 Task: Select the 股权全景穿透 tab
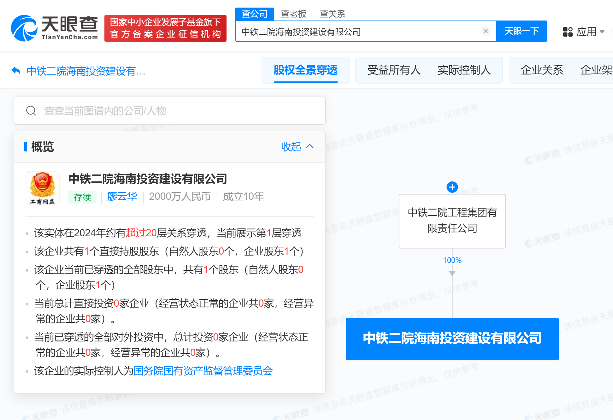[x=305, y=70]
